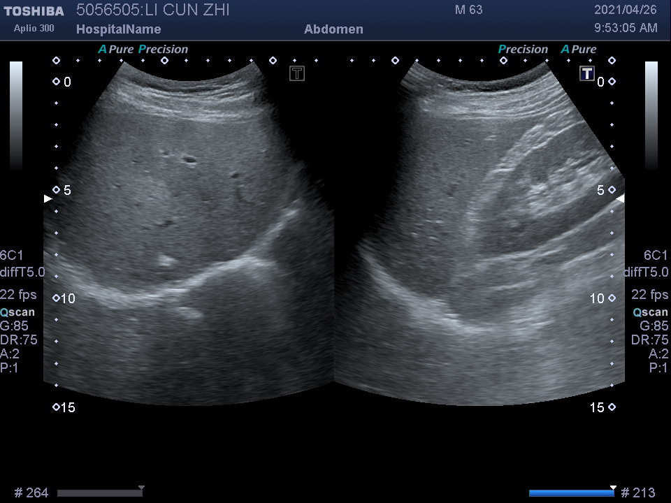The image size is (671, 503).
Task: Select the right focus position arrow marker
Action: point(619,198)
